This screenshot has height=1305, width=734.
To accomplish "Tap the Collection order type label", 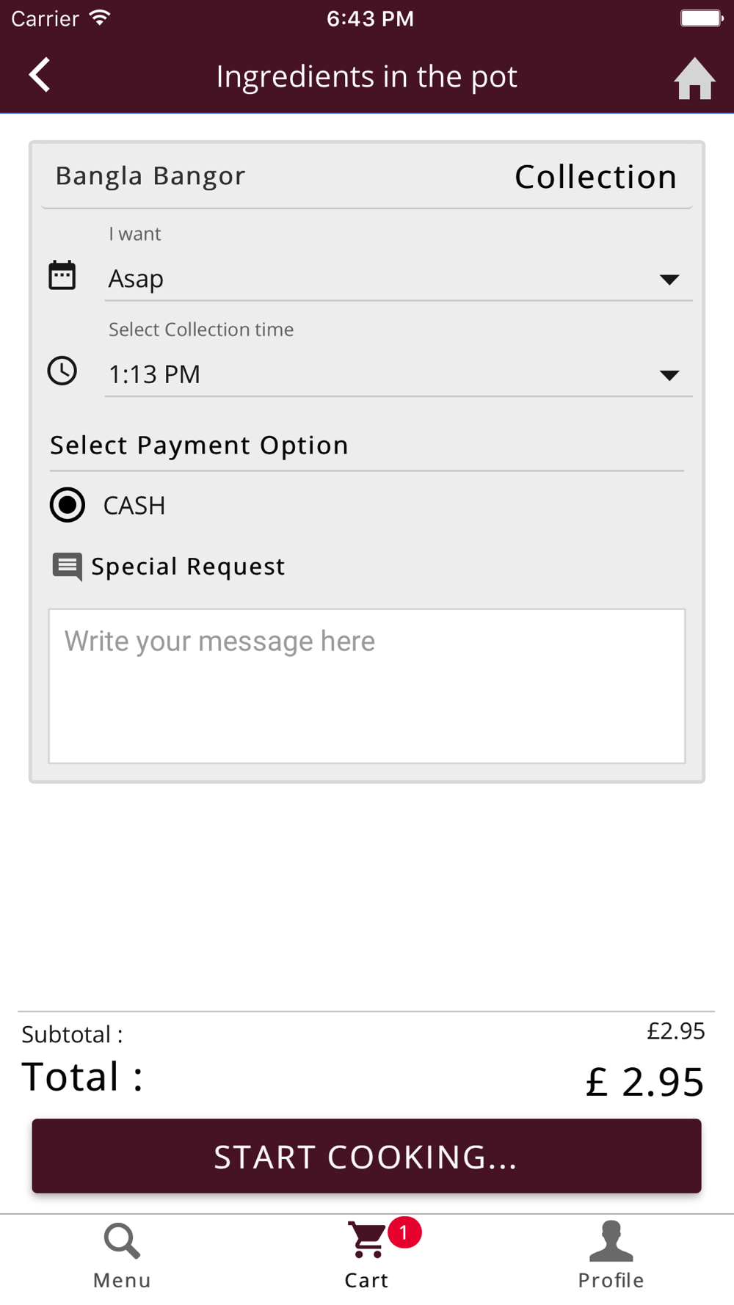I will tap(595, 177).
